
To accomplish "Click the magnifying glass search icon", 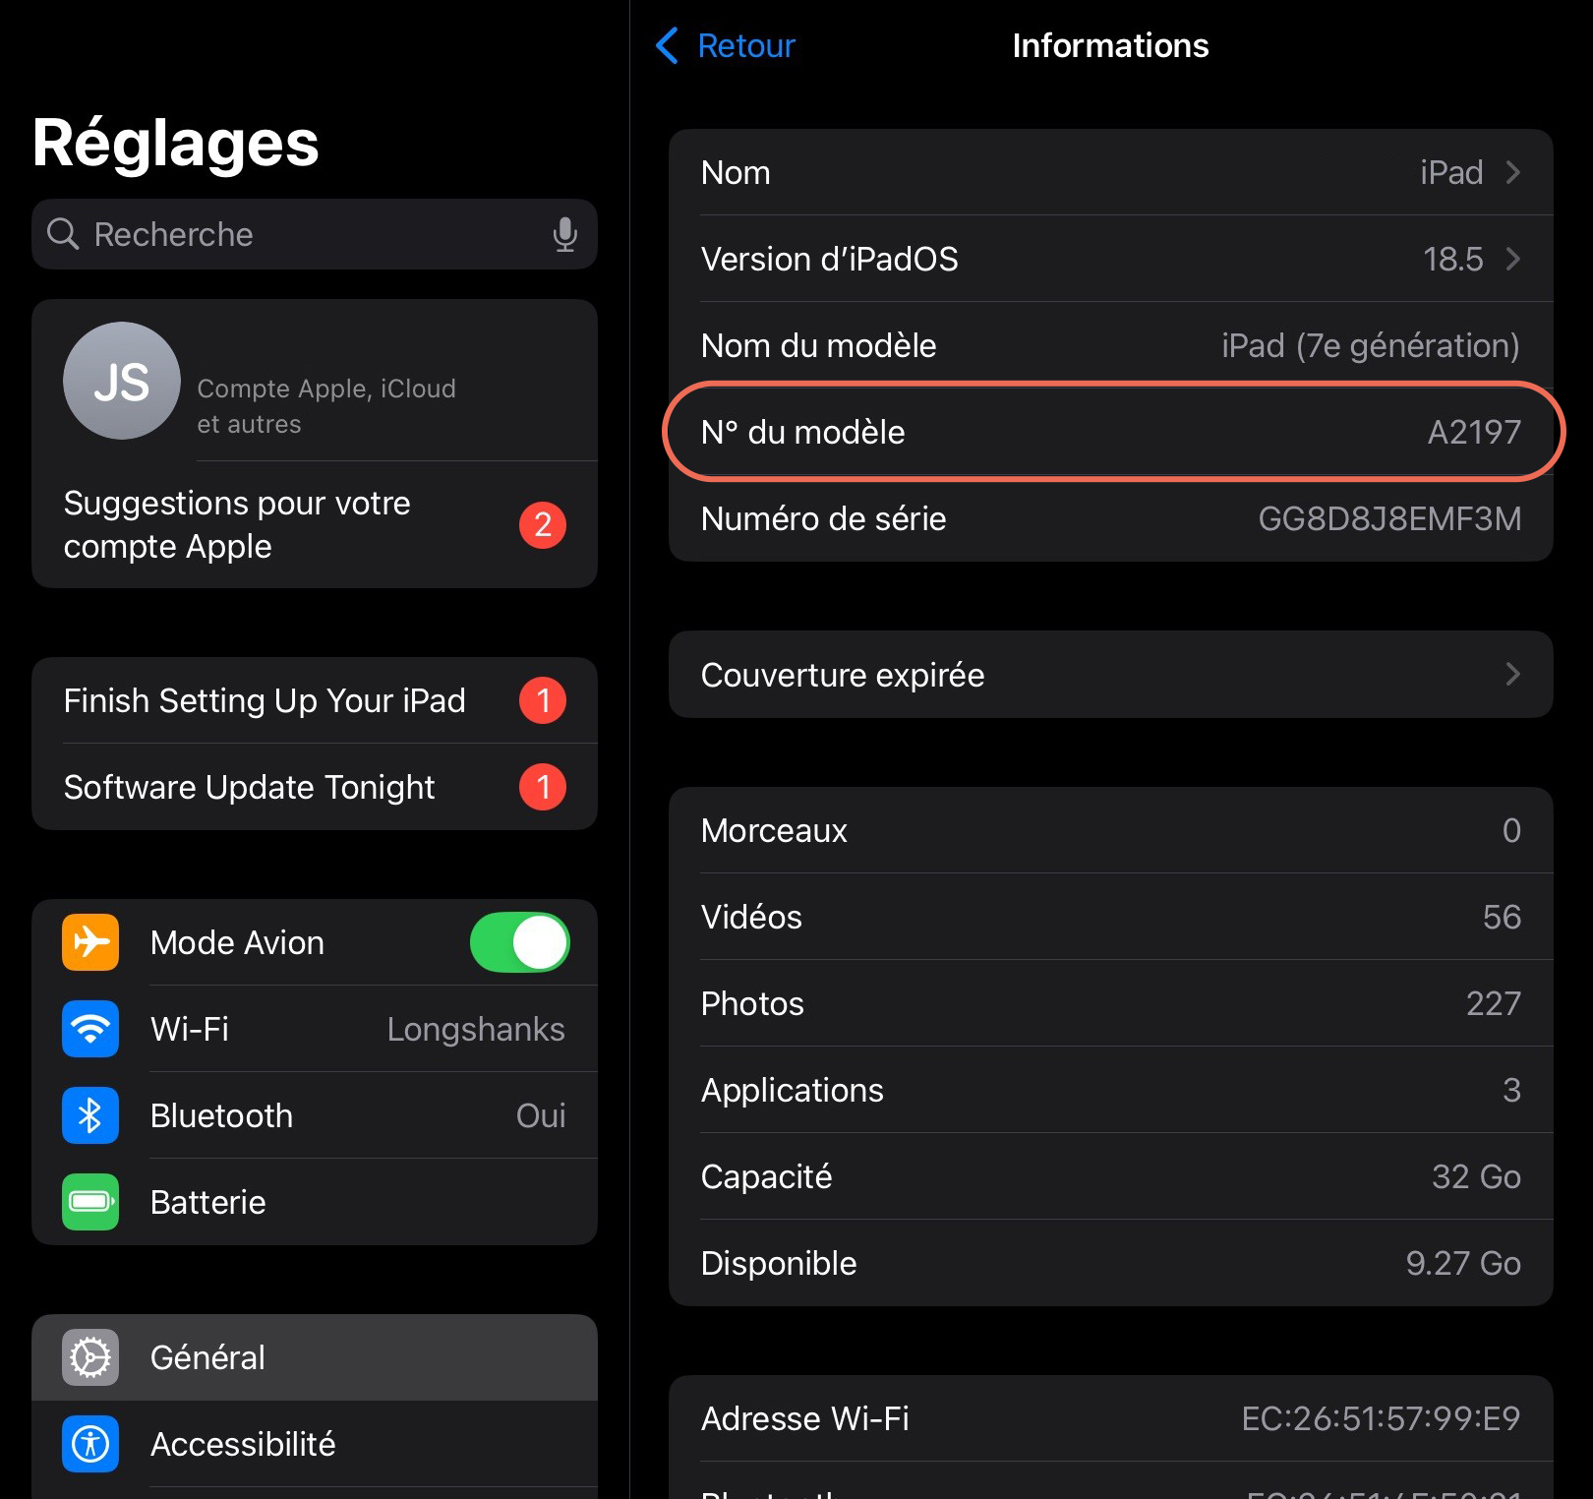I will click(x=63, y=234).
